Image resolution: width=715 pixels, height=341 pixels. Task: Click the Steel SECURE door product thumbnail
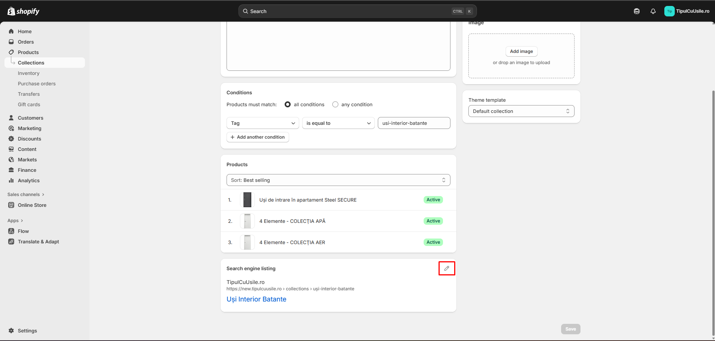click(x=247, y=200)
